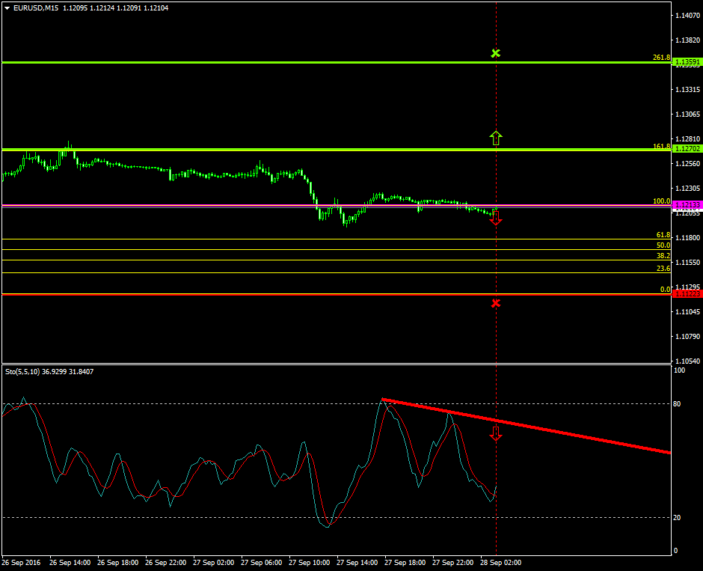The image size is (703, 571).
Task: Select the 261.8 Fibonacci level label
Action: (x=661, y=57)
